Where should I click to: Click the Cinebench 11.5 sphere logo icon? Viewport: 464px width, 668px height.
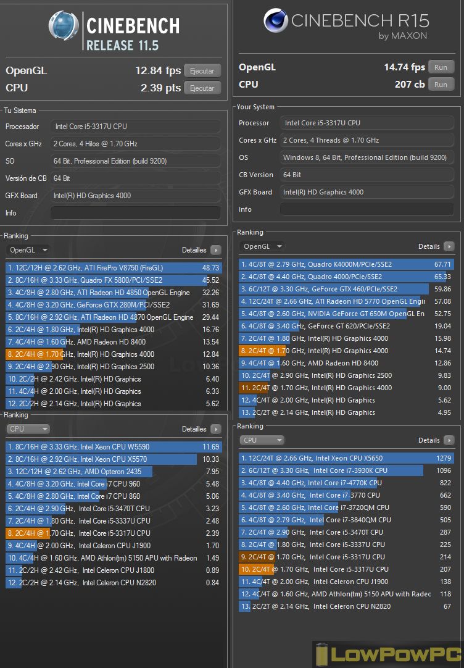click(64, 25)
